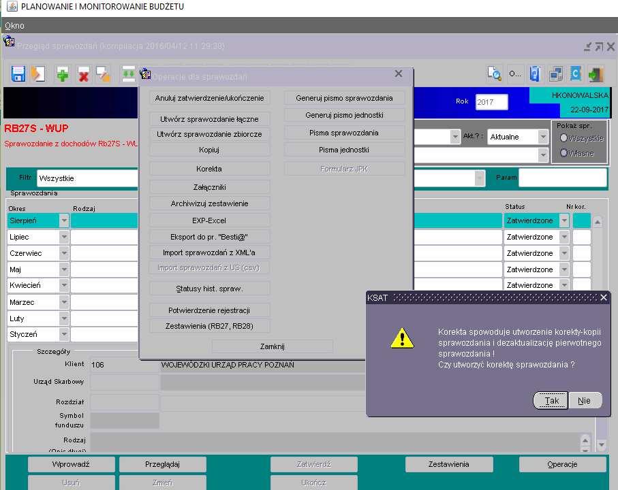Decline with the Nie button
618x490 pixels.
point(585,401)
